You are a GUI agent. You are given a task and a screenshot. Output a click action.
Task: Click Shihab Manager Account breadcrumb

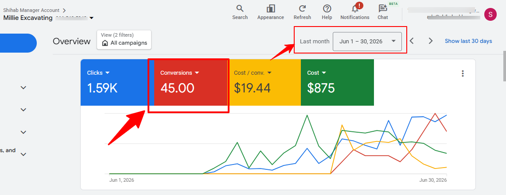pos(31,10)
